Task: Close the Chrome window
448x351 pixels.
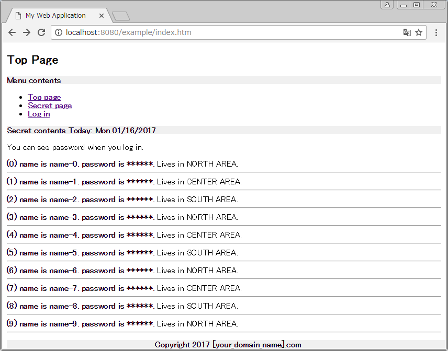Action: point(434,5)
